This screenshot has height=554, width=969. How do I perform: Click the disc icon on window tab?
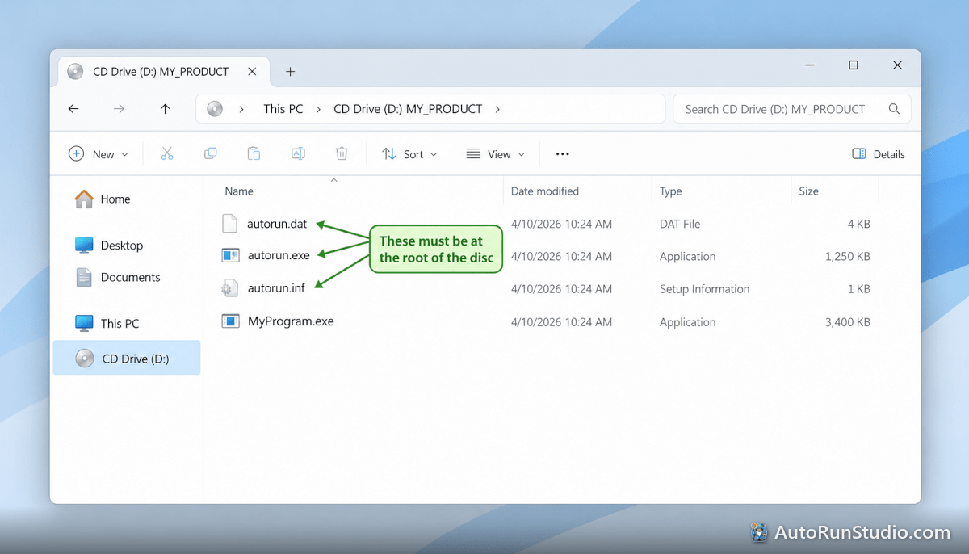click(75, 72)
